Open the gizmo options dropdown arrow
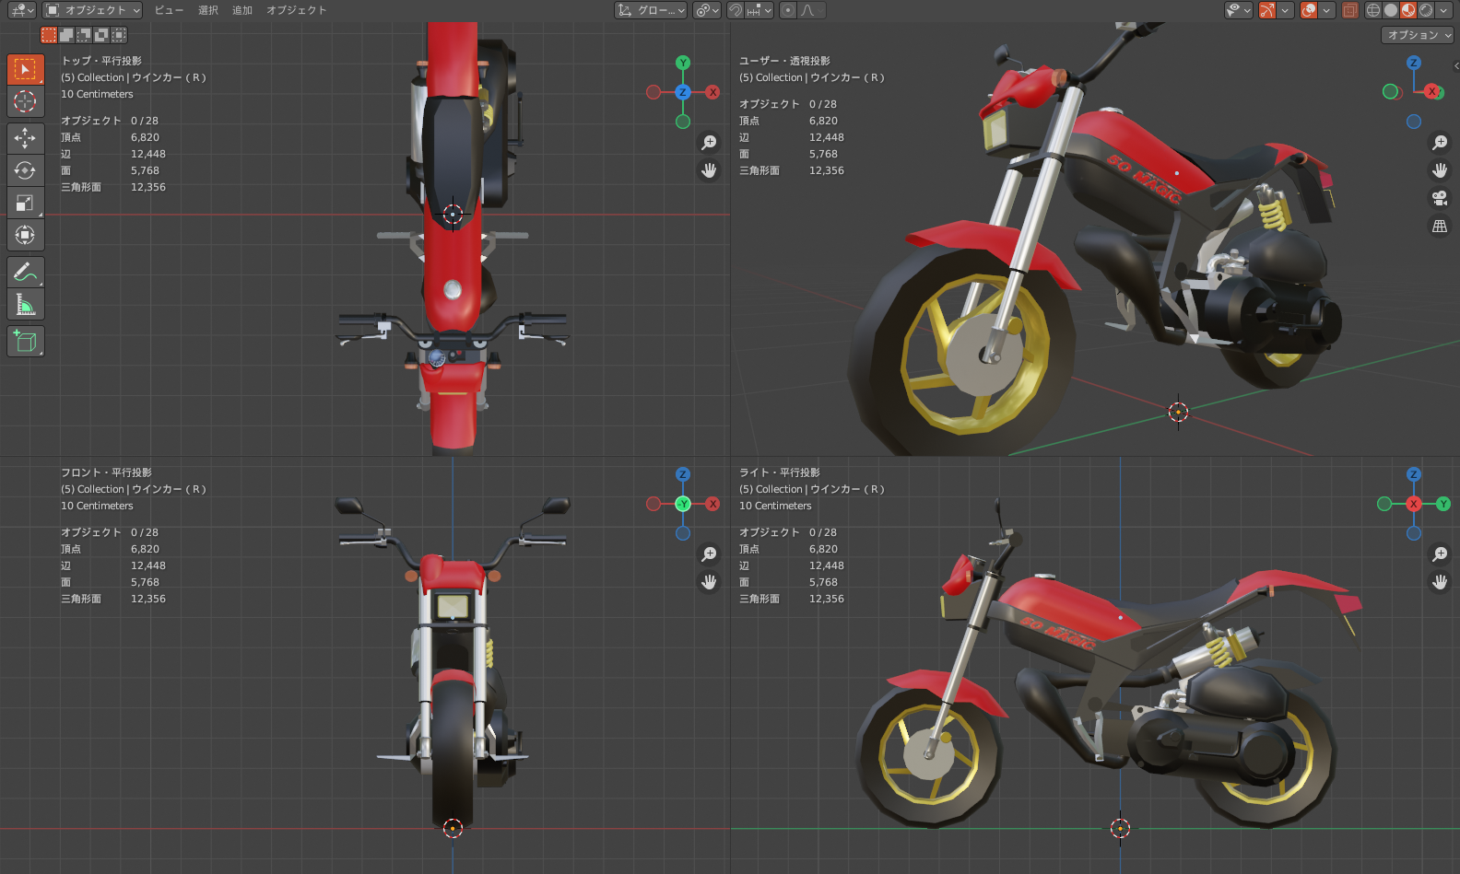 (1286, 10)
